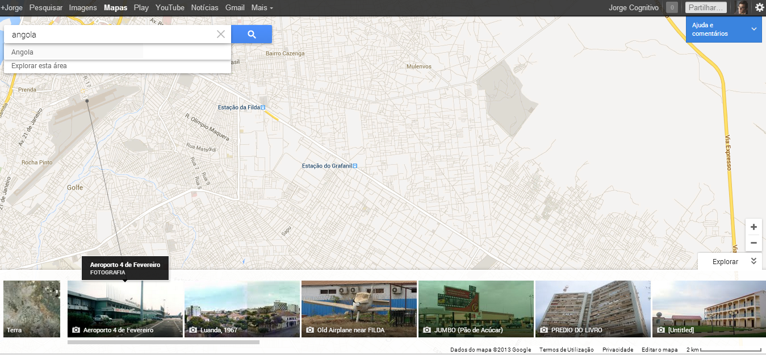Open Aeroporto 4 de Fevereiro photo
The width and height of the screenshot is (766, 355).
click(x=125, y=309)
